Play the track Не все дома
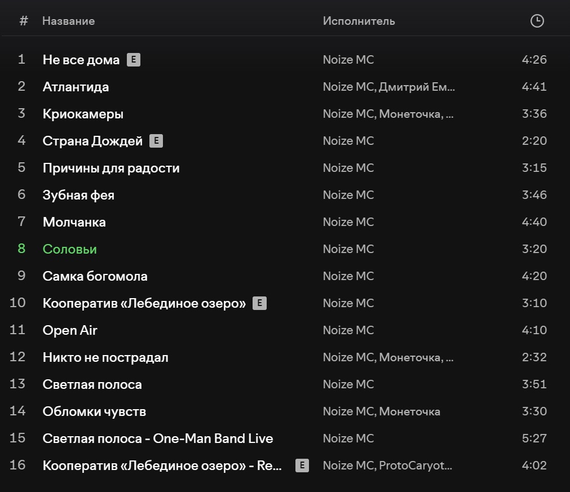The image size is (570, 492). [81, 60]
